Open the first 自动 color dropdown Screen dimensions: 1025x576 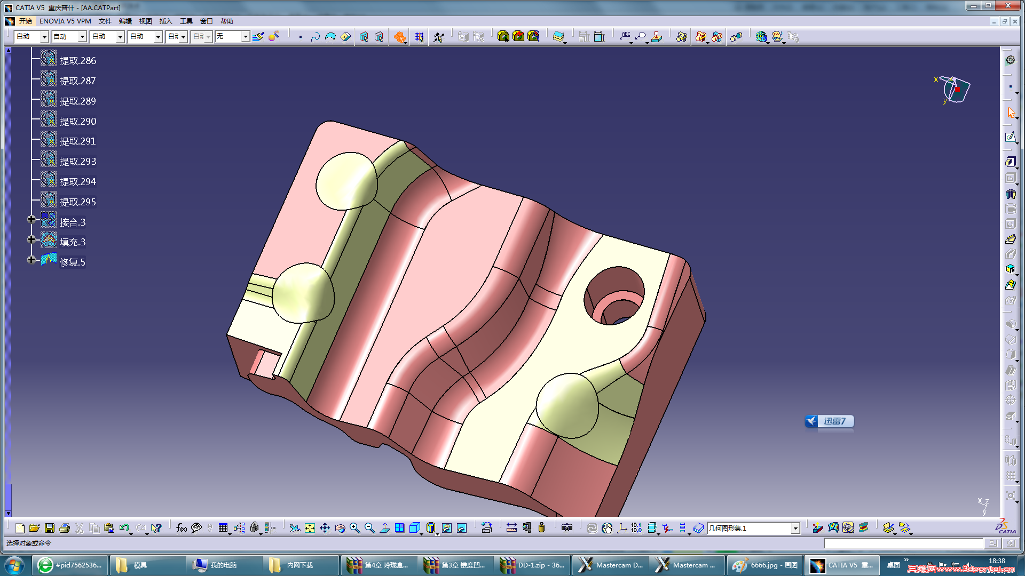pyautogui.click(x=44, y=36)
